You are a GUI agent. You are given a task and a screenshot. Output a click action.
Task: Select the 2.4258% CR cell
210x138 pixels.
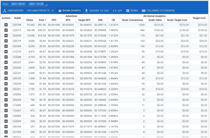point(113,46)
